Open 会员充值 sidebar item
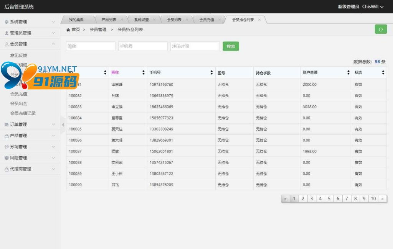This screenshot has height=249, width=393. coord(18,94)
